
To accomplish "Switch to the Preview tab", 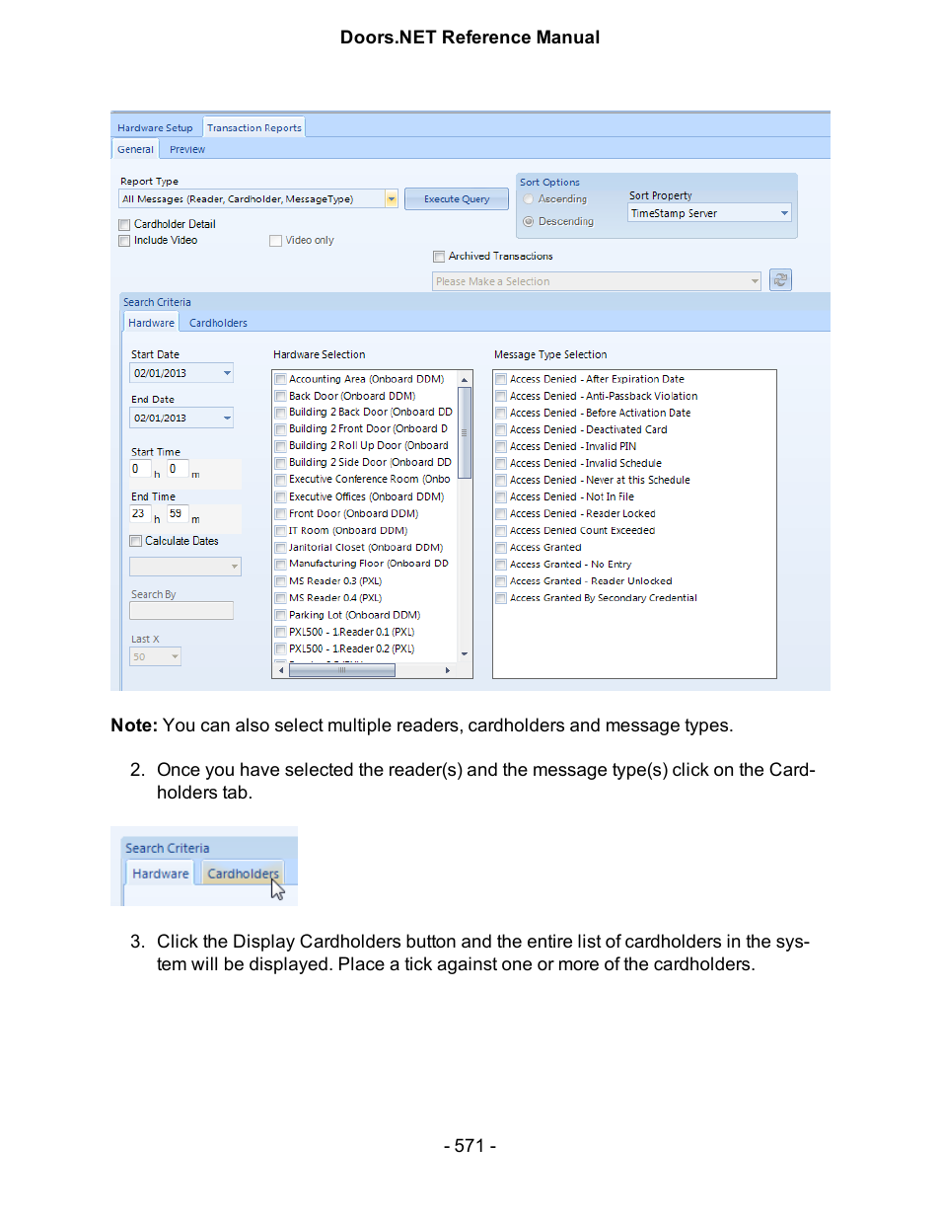I will (187, 150).
